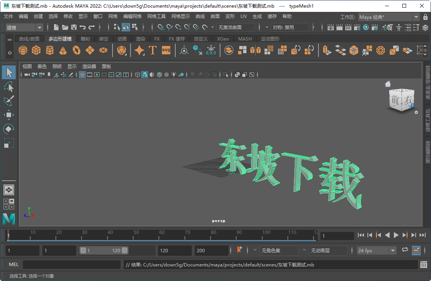
Task: Create a polygon cube from the shelf
Action: [x=36, y=50]
